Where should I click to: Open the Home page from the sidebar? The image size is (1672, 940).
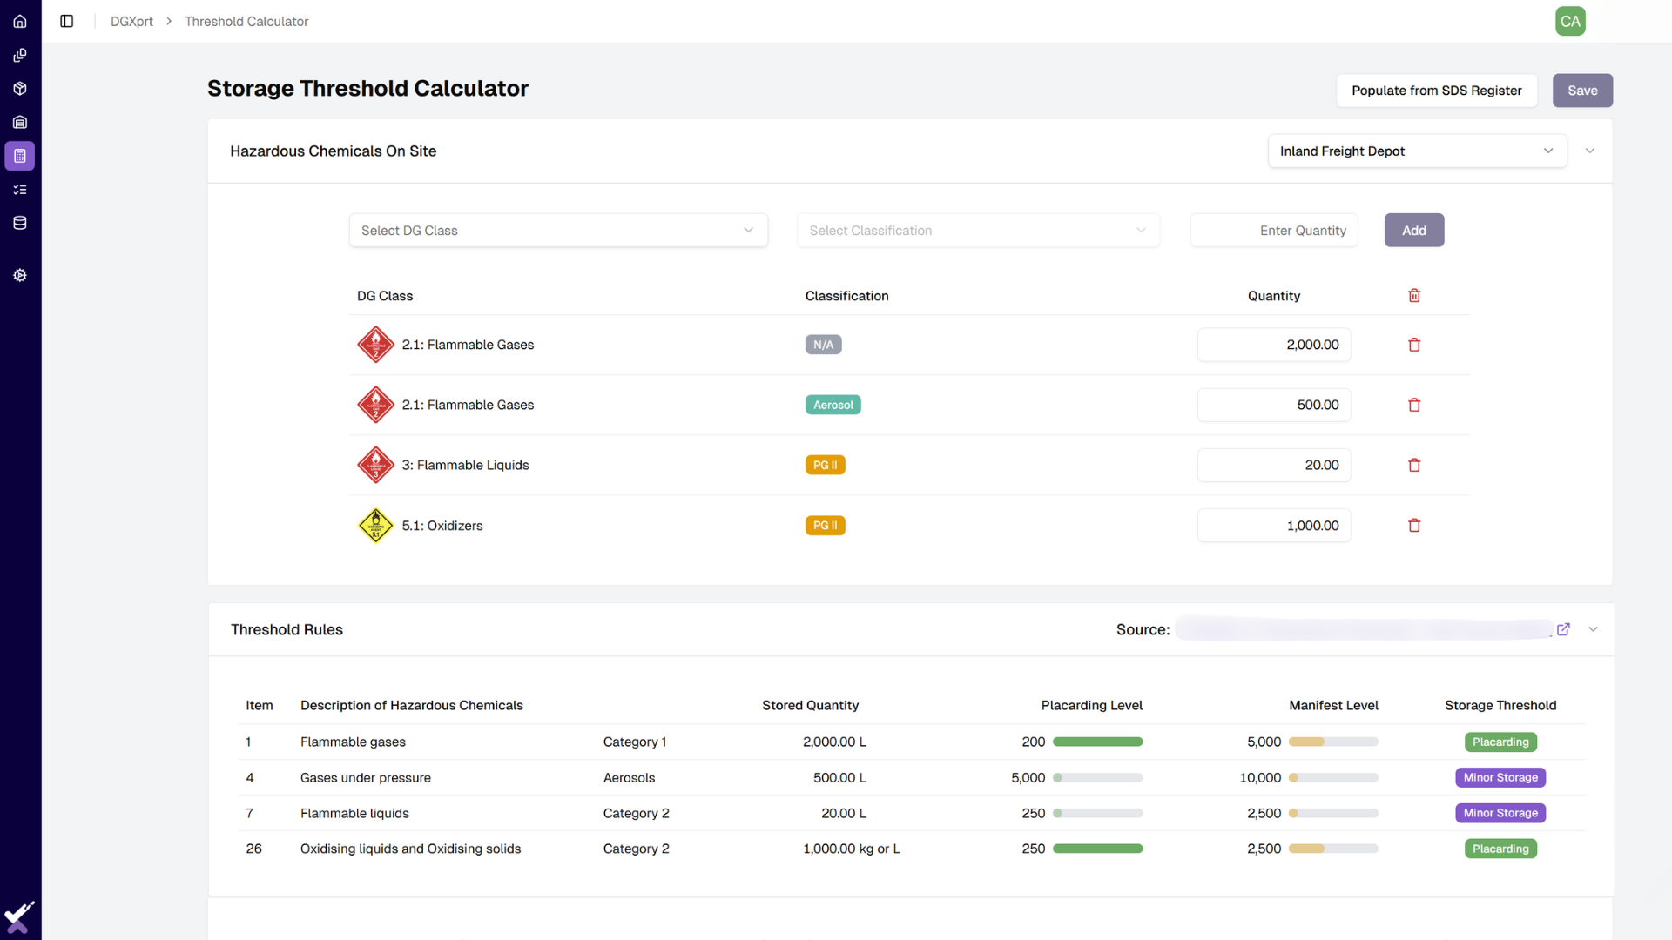[19, 21]
